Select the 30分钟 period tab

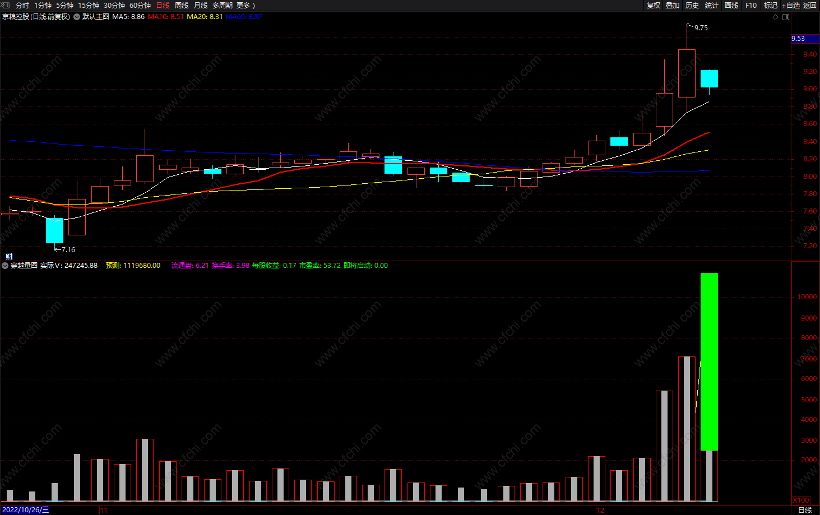(x=114, y=6)
